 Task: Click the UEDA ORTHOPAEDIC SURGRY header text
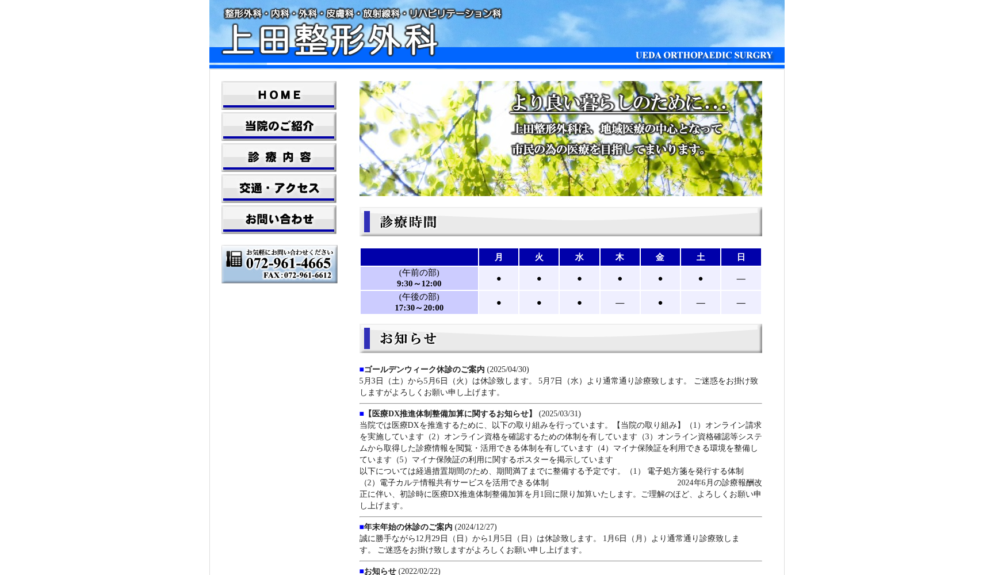[x=703, y=55]
